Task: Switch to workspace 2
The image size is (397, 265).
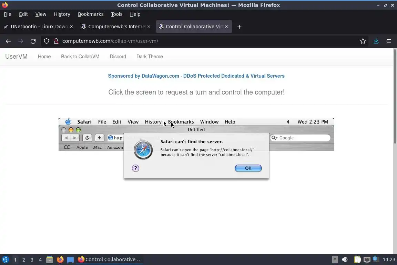Action: tap(23, 260)
